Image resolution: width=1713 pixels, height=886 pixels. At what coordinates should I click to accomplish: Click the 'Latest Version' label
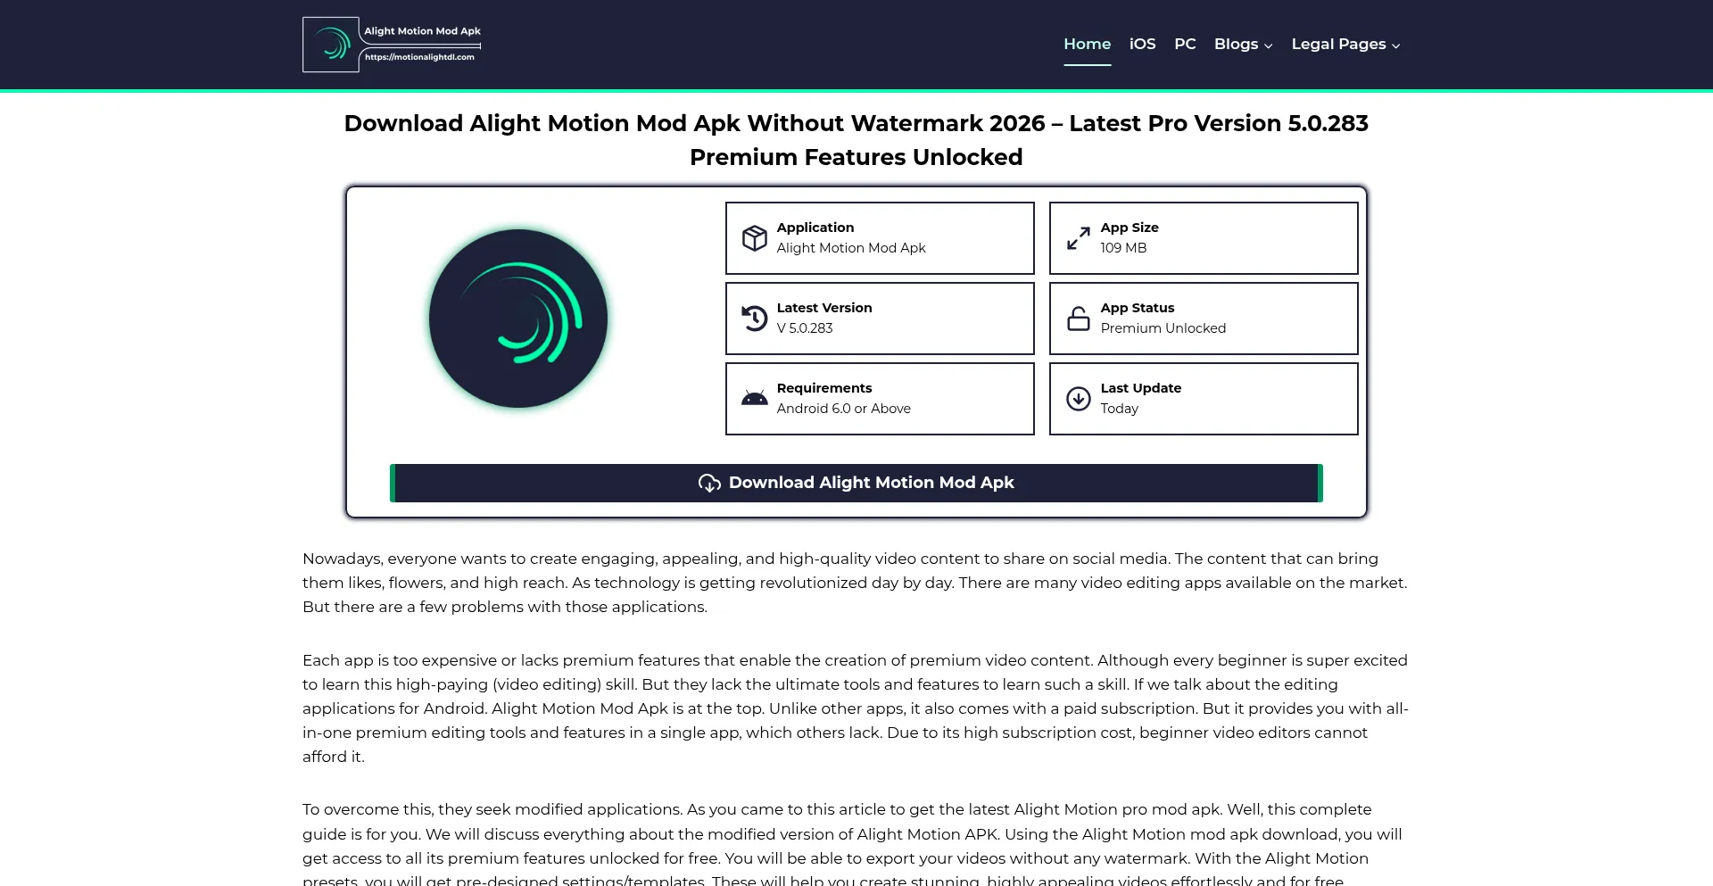point(824,308)
